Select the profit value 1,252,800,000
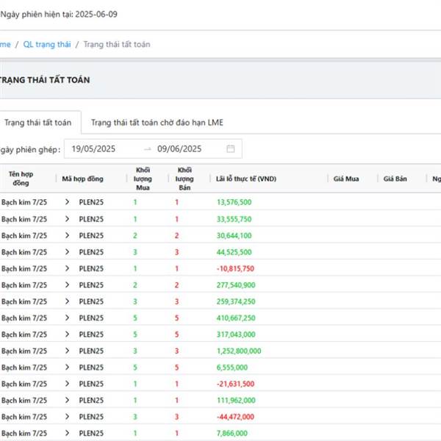This screenshot has width=441, height=441. pos(239,351)
